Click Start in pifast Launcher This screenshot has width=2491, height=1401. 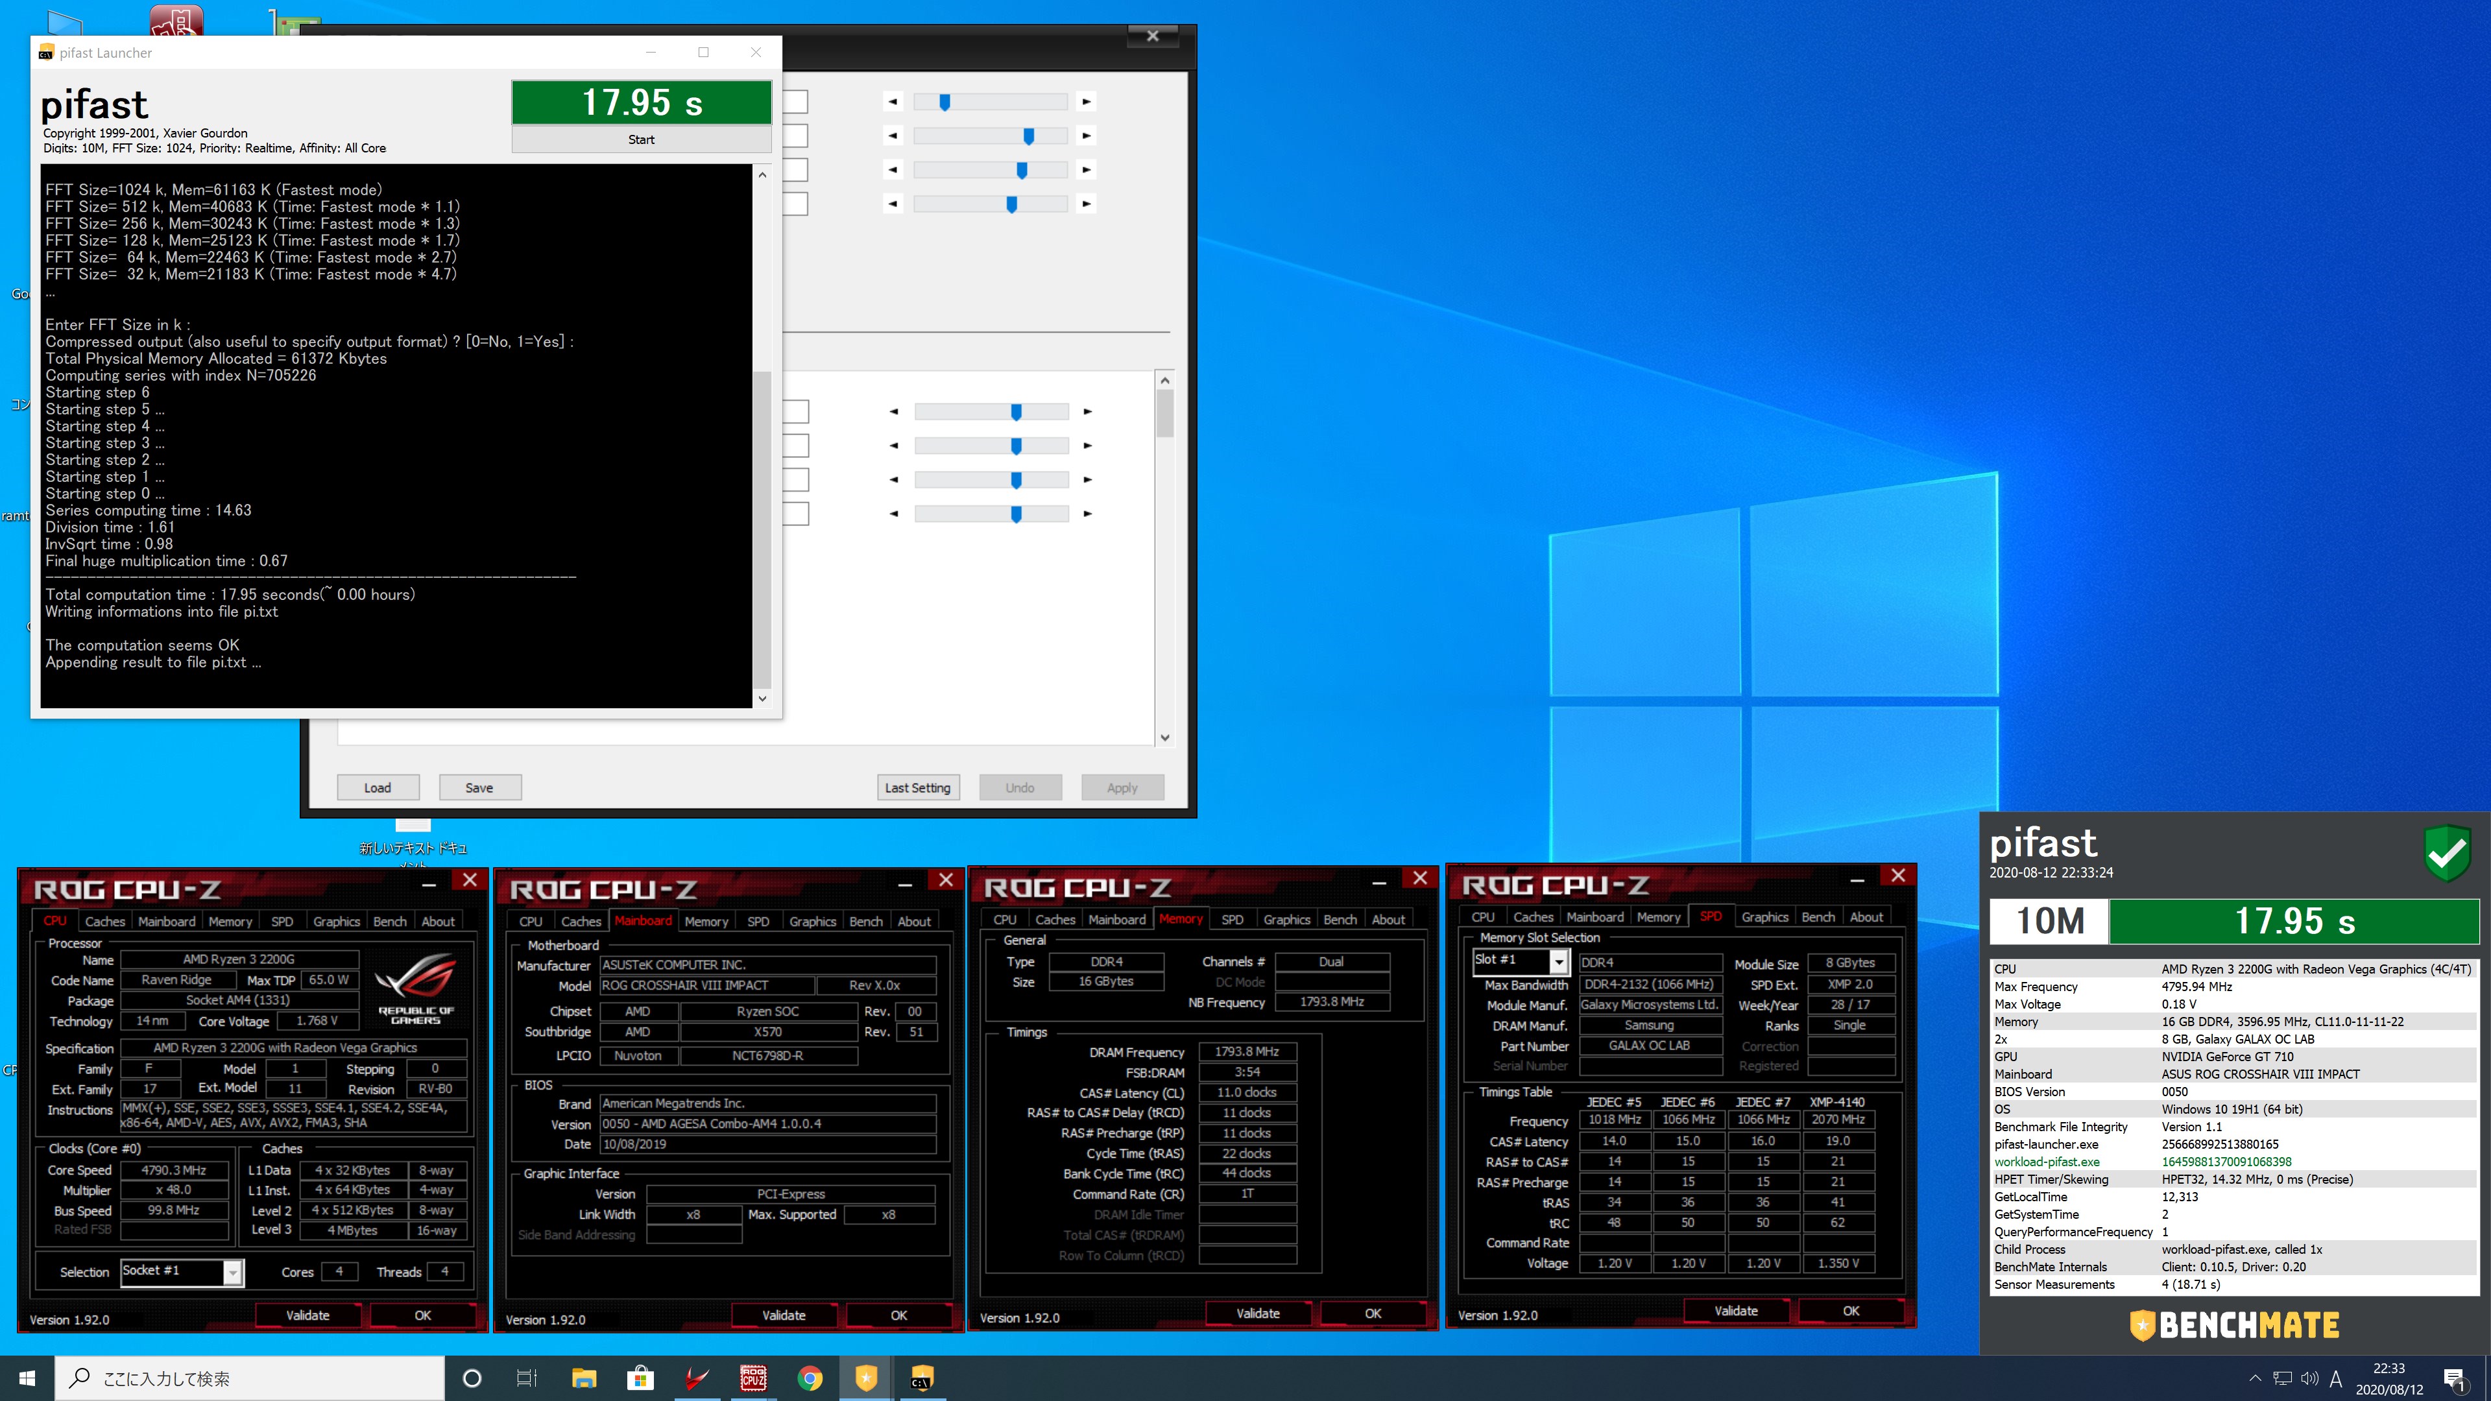641,139
